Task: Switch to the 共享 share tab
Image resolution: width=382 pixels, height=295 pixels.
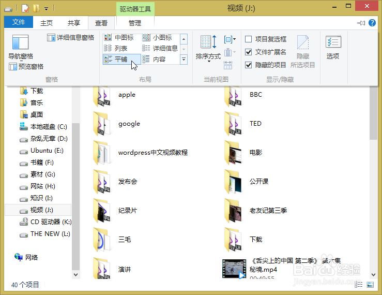Action: (x=74, y=23)
